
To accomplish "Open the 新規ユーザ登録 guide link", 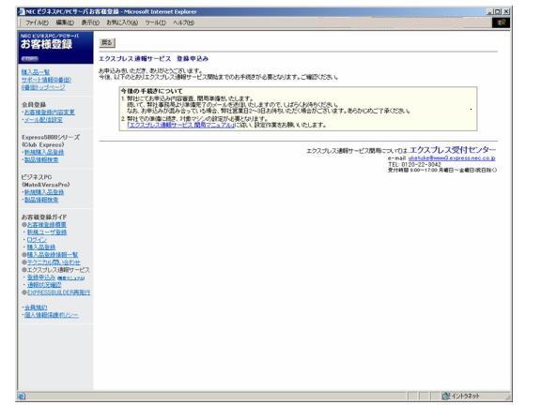I will click(47, 232).
